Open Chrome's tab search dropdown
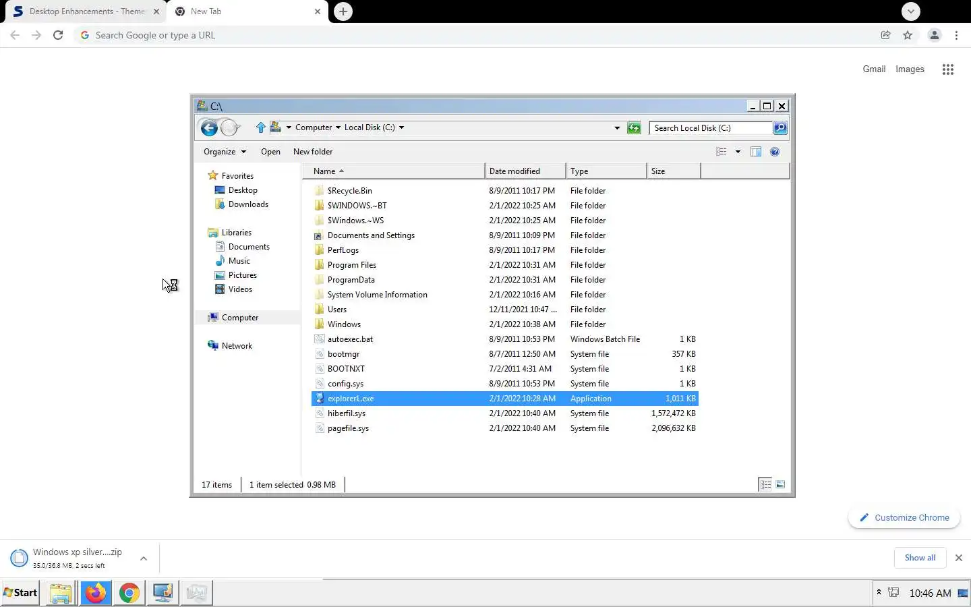Screen dimensions: 971x607 tap(911, 11)
